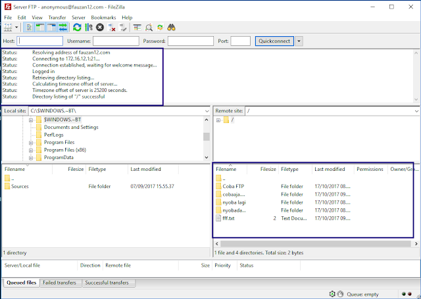Open the Site Manager dropdown arrow
This screenshot has width=421, height=299.
tap(16, 28)
